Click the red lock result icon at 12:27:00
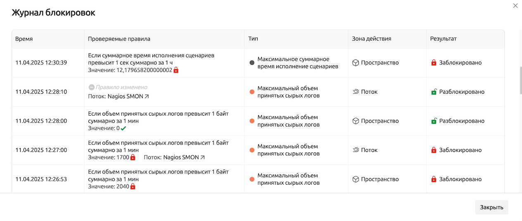522x221 pixels. (x=434, y=150)
